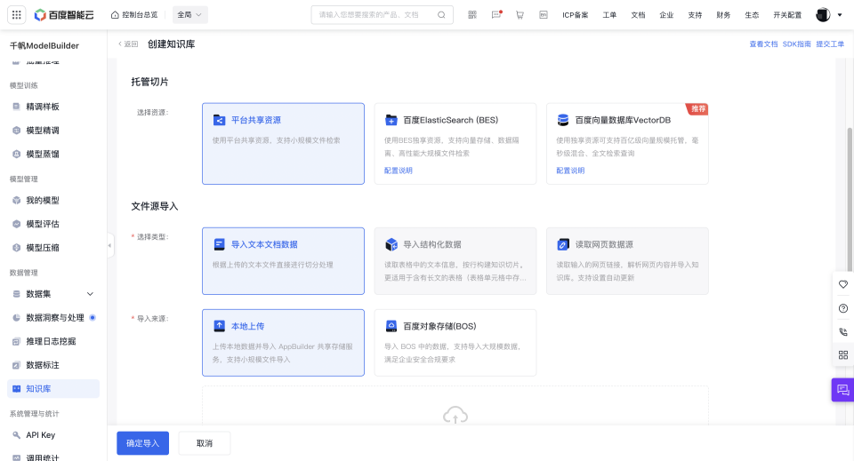The image size is (854, 461).
Task: Choose 百度对象存储(BOS) as import source
Action: 455,342
